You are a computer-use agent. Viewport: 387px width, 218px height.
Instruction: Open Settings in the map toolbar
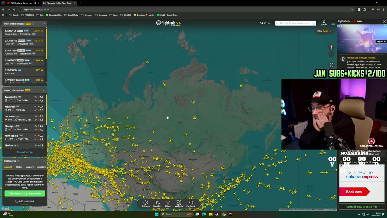point(145,204)
